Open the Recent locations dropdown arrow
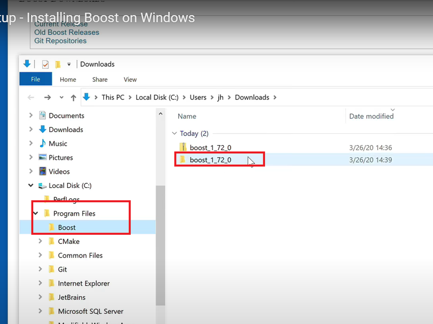The image size is (433, 324). coord(61,97)
